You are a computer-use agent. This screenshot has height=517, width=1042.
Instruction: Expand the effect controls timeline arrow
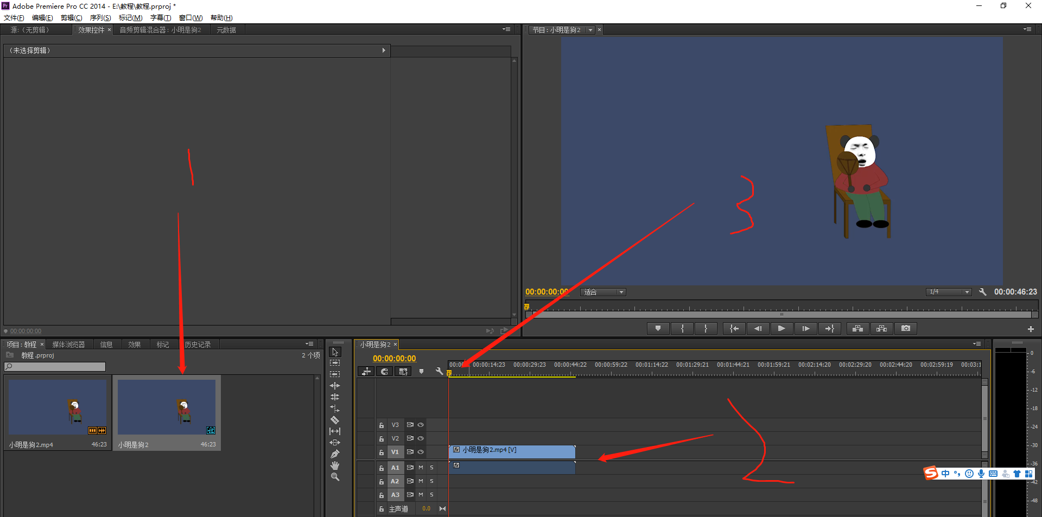tap(384, 50)
